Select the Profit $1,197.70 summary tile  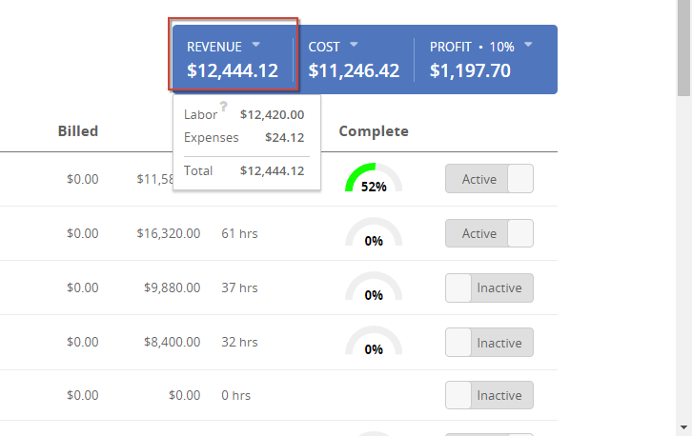click(485, 59)
